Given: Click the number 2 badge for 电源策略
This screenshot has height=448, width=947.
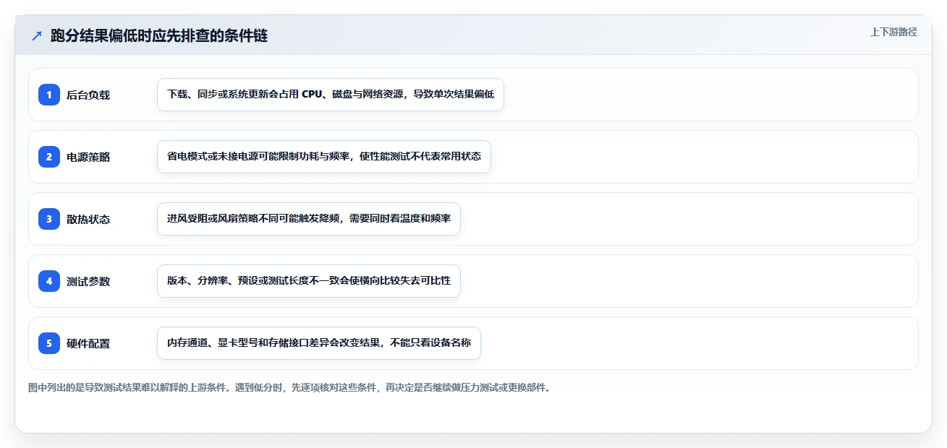Looking at the screenshot, I should [49, 157].
